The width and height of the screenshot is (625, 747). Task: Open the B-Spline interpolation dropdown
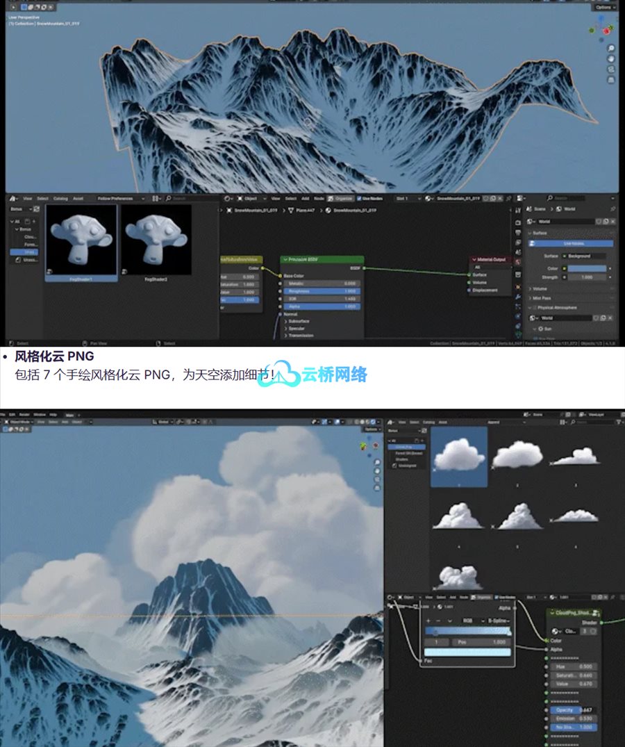click(x=499, y=621)
